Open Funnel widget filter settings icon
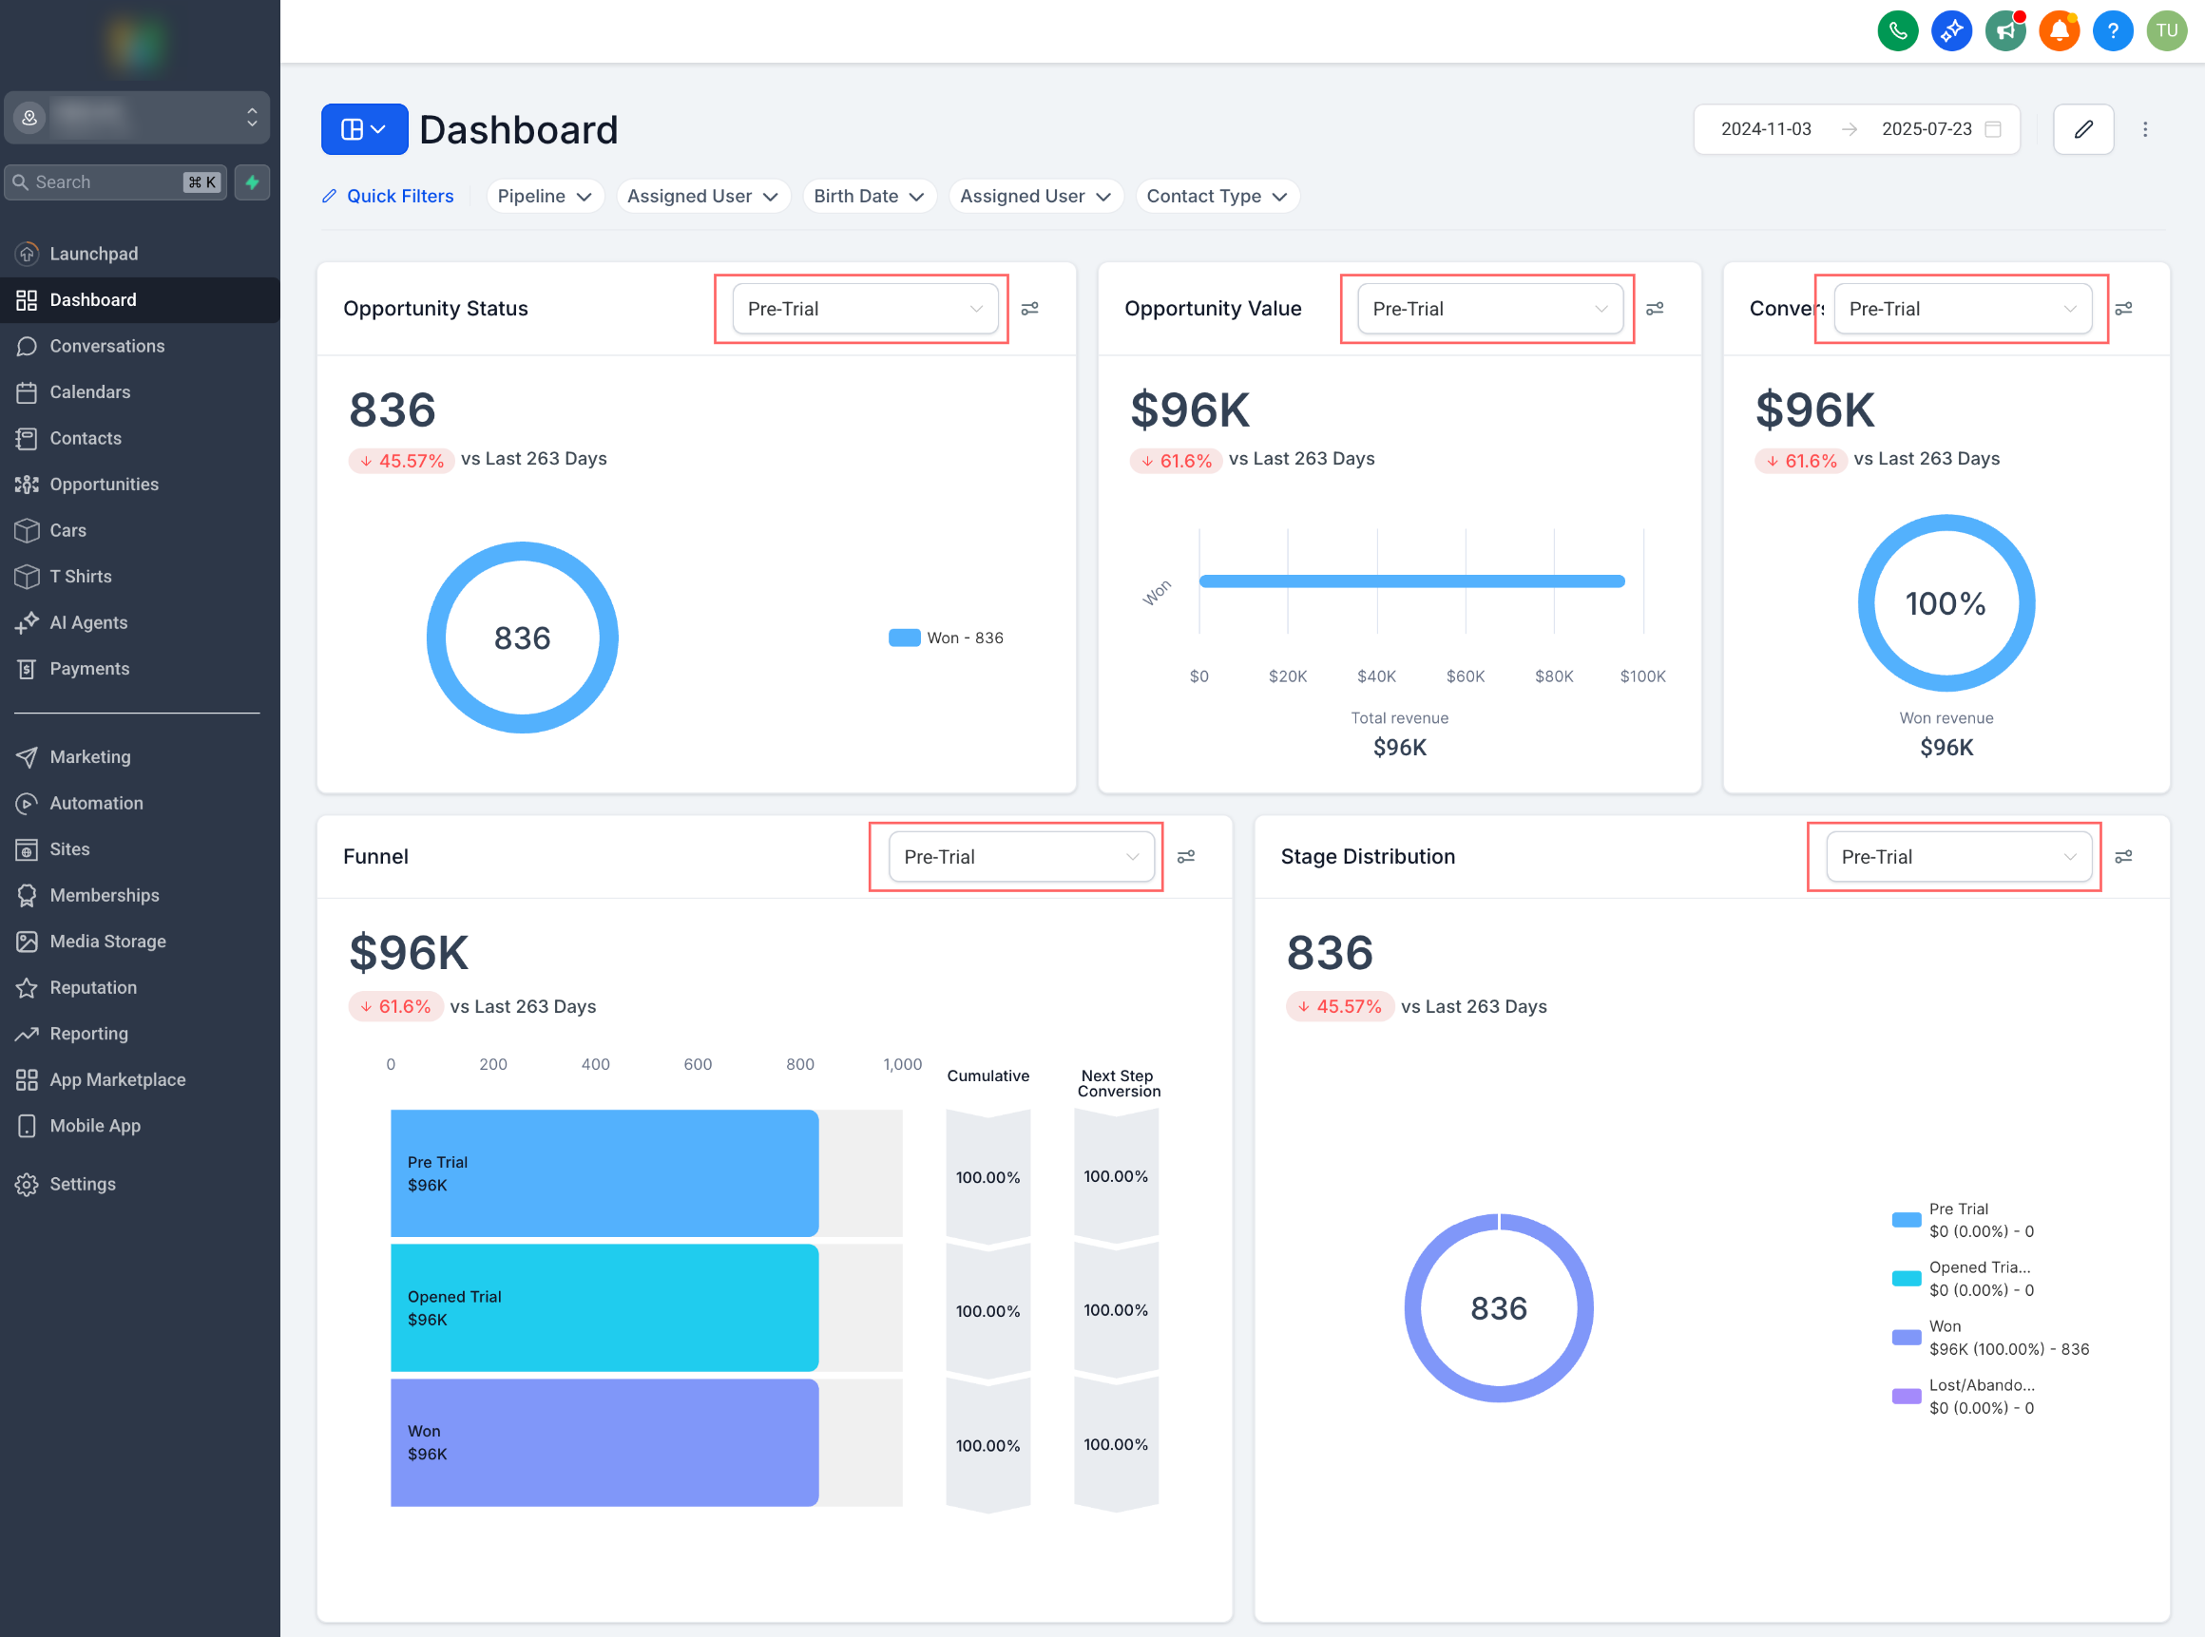Screen dimensions: 2205x1637 tap(1185, 857)
